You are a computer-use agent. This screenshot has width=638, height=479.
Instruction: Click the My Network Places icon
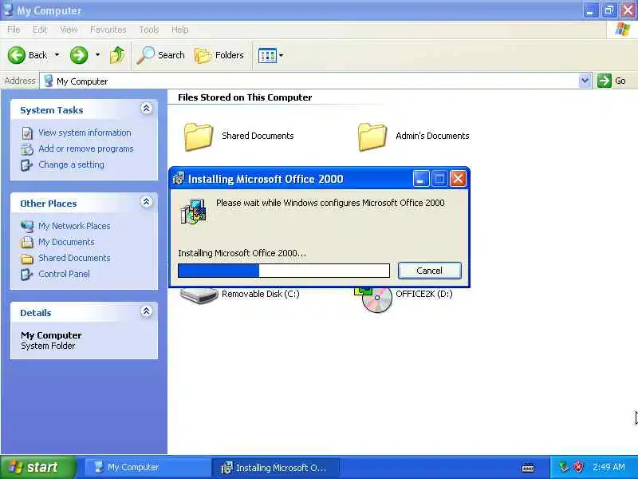(x=27, y=226)
